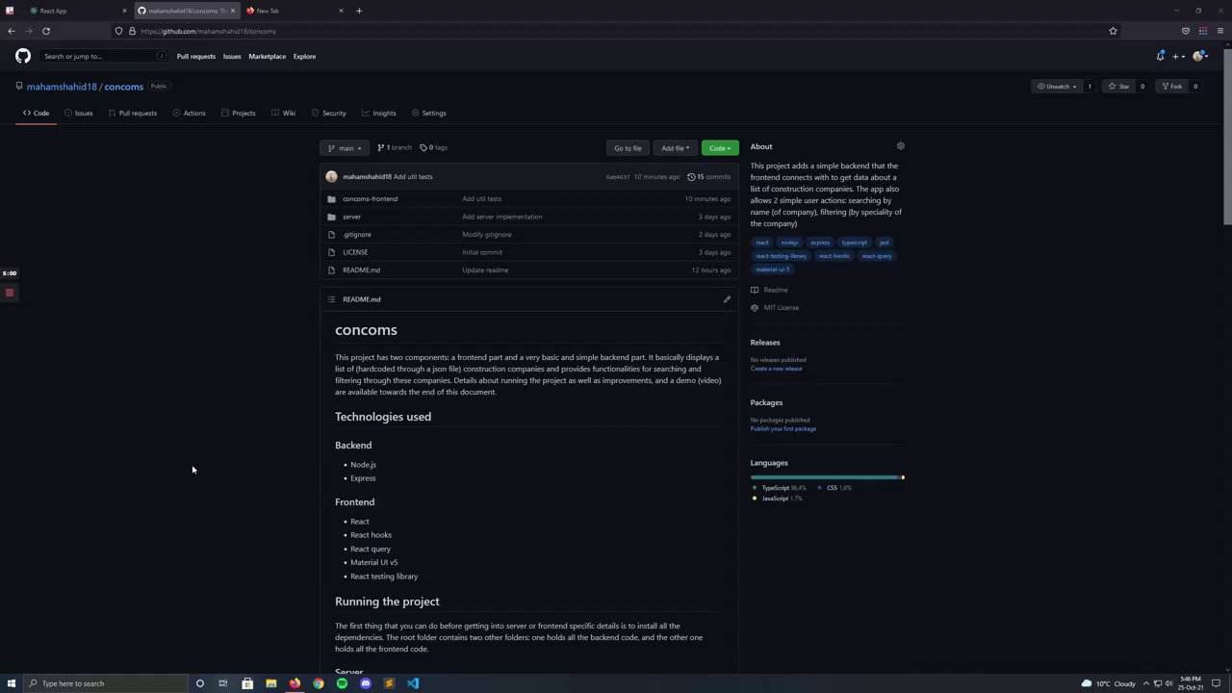Open the LICENSE file
Viewport: 1232px width, 693px height.
pyautogui.click(x=355, y=252)
